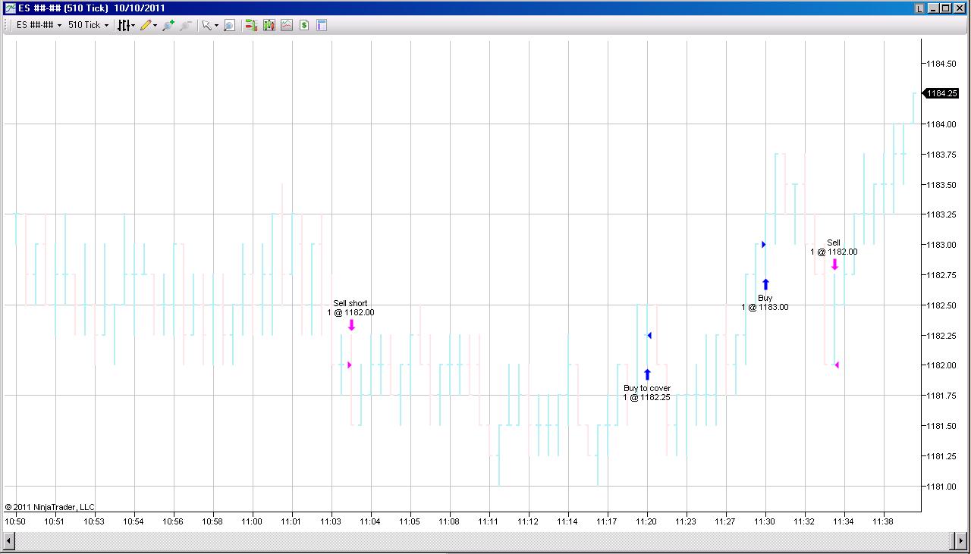Image resolution: width=971 pixels, height=554 pixels.
Task: Select the blue Buy arrow marker
Action: [765, 284]
